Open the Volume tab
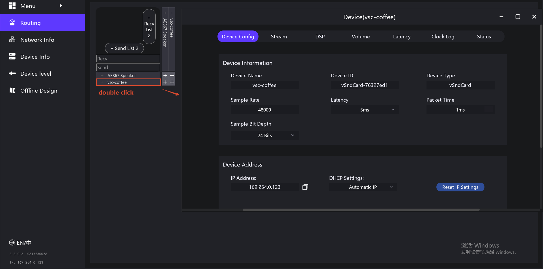Screen dimensions: 543x269 [x=361, y=36]
